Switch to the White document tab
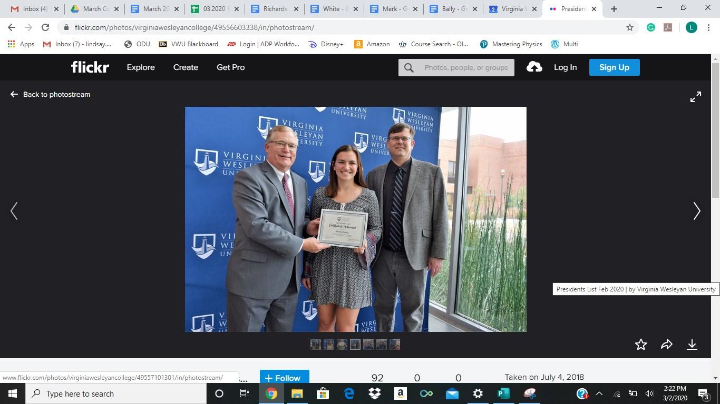 [335, 9]
